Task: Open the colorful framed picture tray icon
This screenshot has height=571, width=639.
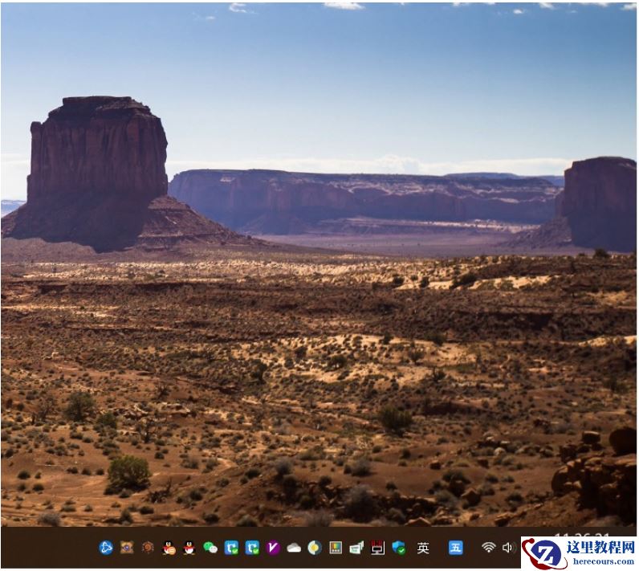Action: tap(336, 548)
